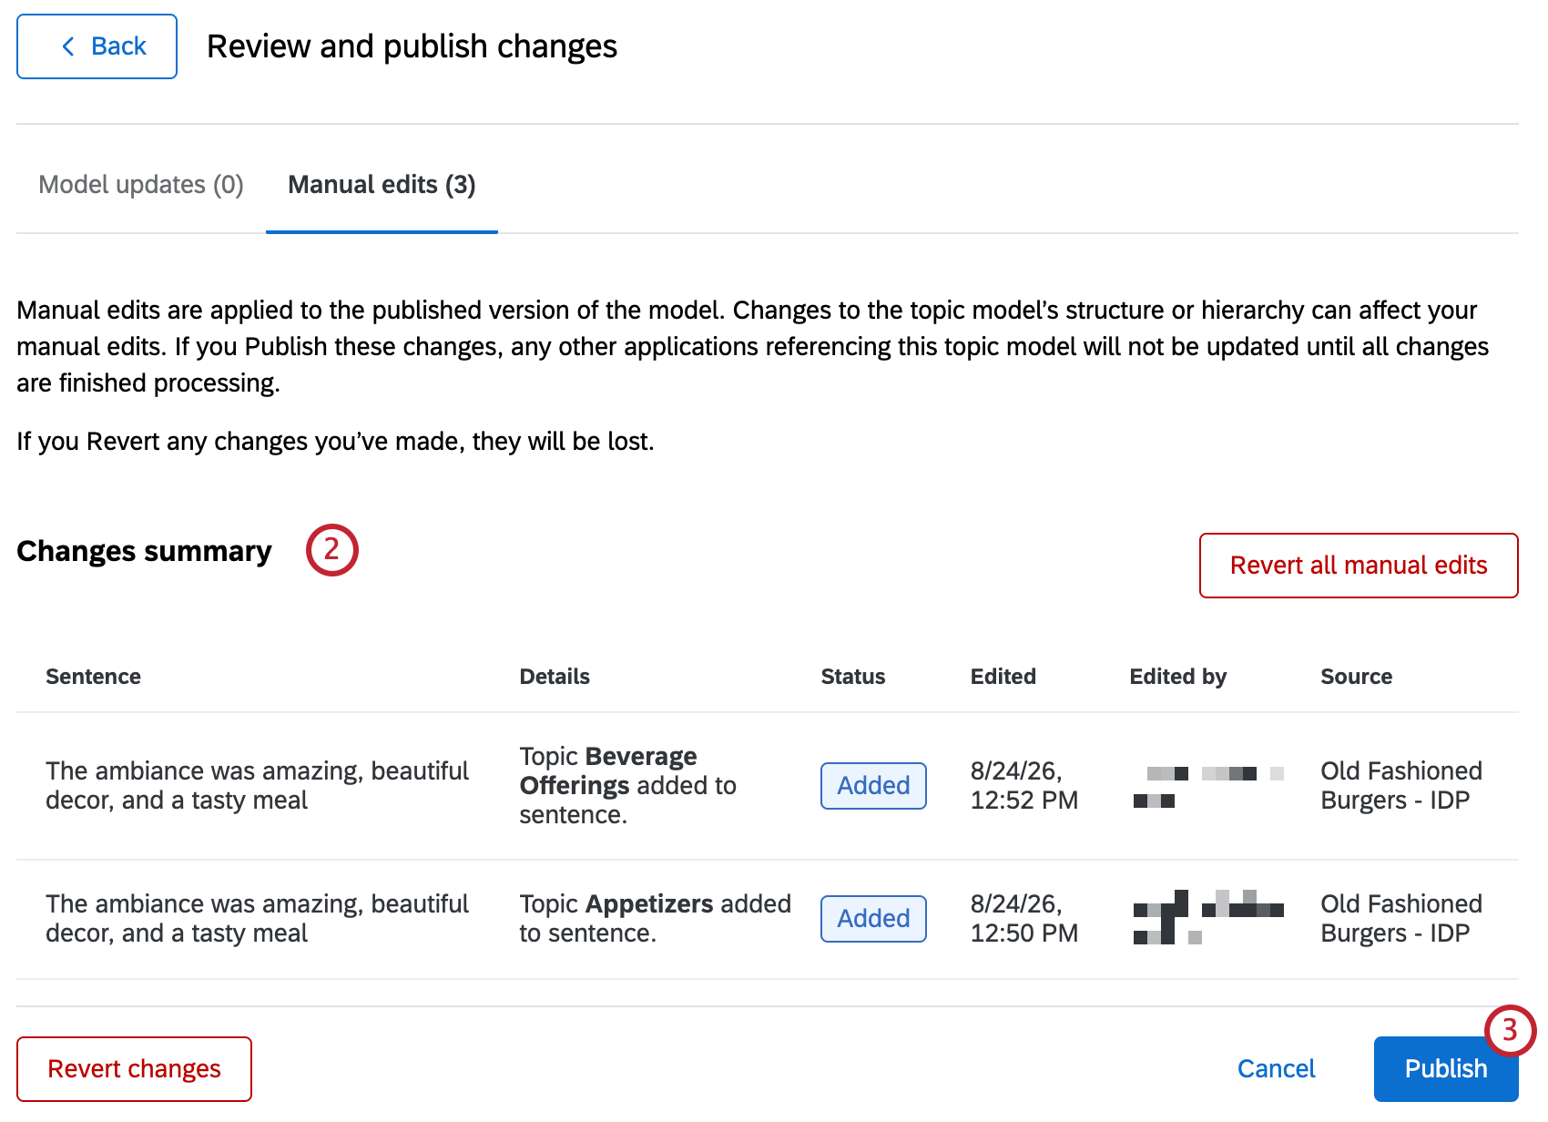The width and height of the screenshot is (1548, 1122).
Task: Click the Sentence column header
Action: (x=93, y=677)
